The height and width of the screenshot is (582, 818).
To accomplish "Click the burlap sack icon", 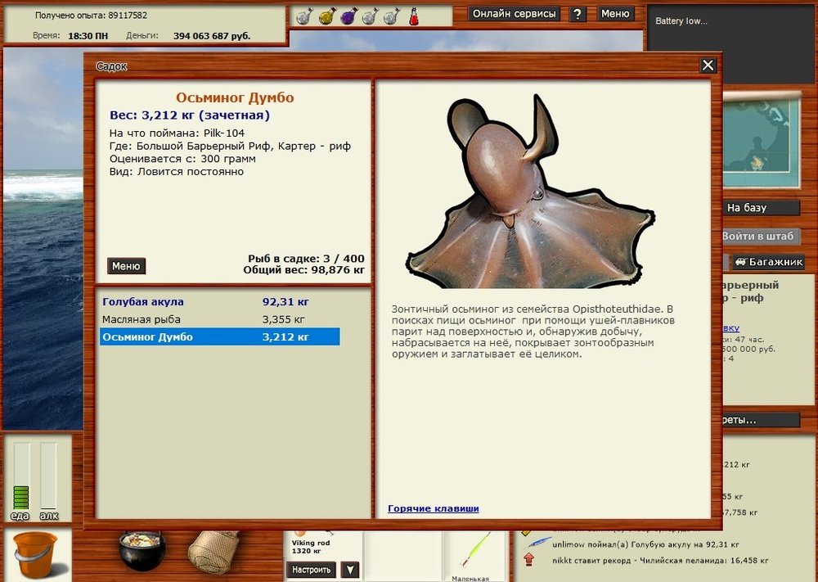I will 213,552.
